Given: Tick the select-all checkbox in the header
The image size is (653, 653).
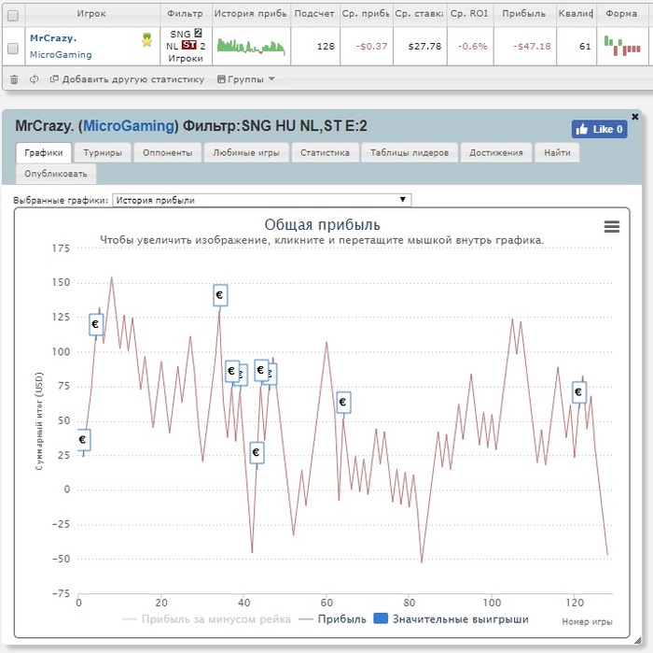Looking at the screenshot, I should [x=13, y=16].
